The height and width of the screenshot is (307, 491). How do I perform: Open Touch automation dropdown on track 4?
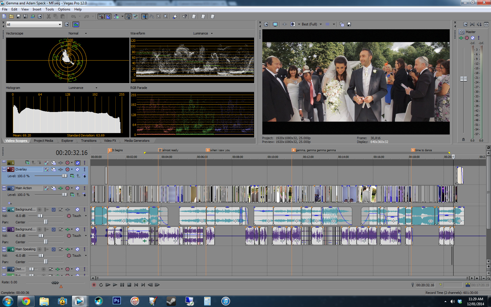click(x=86, y=216)
